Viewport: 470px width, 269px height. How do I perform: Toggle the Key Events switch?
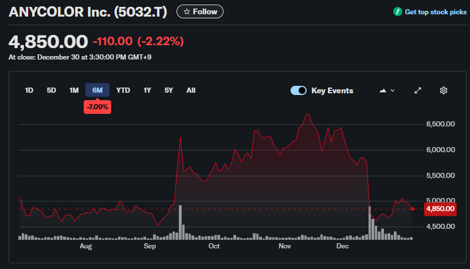coord(299,90)
